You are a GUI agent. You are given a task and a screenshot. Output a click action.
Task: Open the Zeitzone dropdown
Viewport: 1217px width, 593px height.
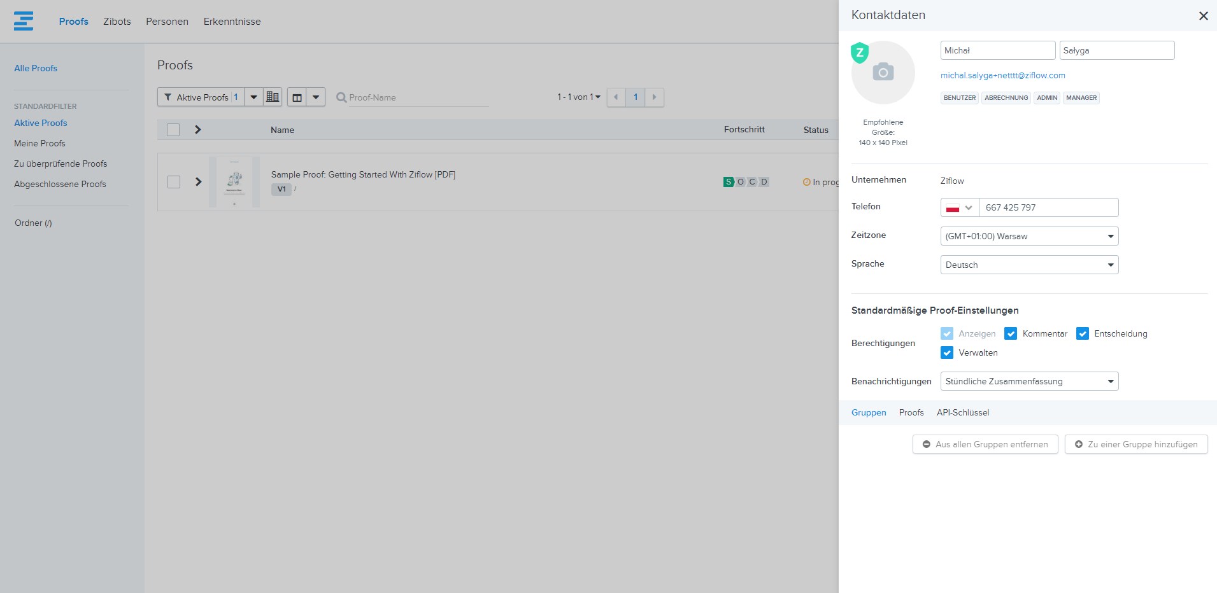pyautogui.click(x=1029, y=236)
